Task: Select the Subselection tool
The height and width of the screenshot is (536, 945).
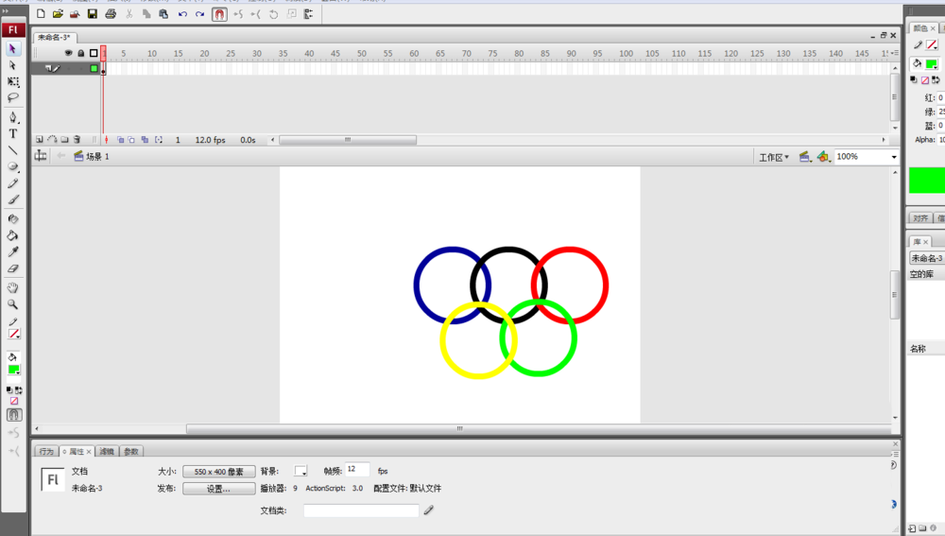Action: click(x=12, y=65)
